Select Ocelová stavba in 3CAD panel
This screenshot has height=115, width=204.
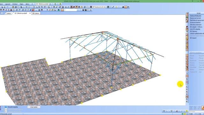[195, 22]
